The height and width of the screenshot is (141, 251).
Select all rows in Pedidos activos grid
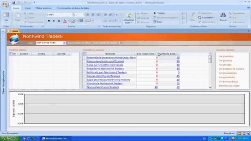click(x=11, y=54)
